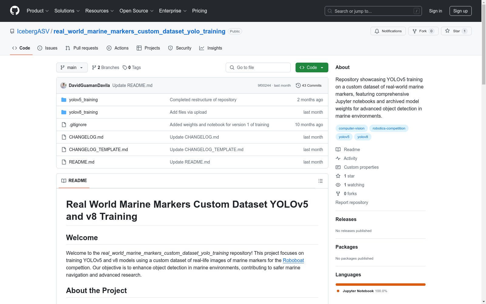Open the Projects tab
Image resolution: width=486 pixels, height=304 pixels.
(x=148, y=48)
